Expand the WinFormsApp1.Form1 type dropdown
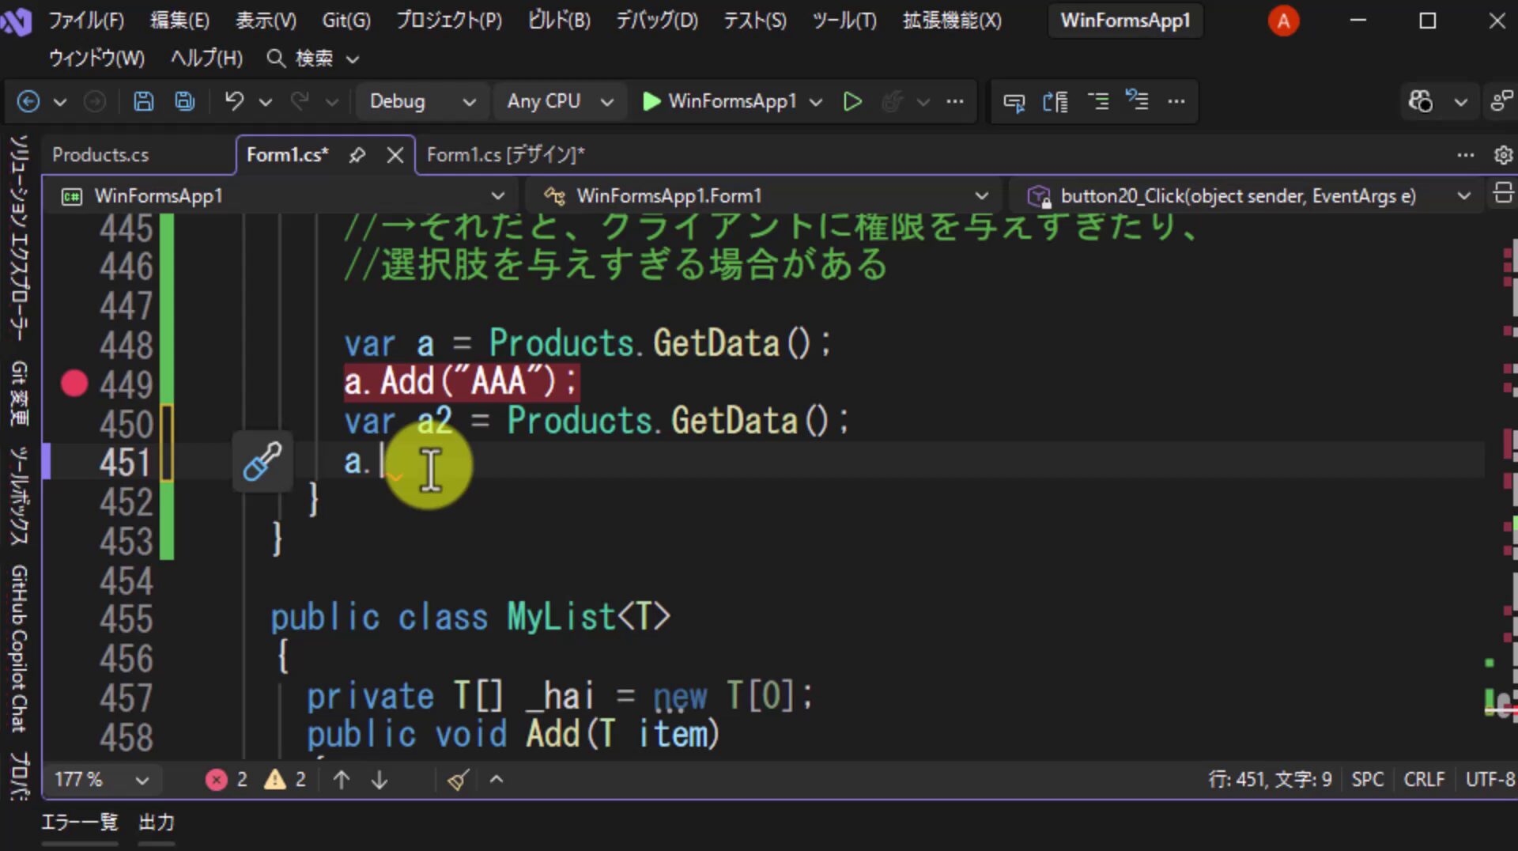 (765, 195)
